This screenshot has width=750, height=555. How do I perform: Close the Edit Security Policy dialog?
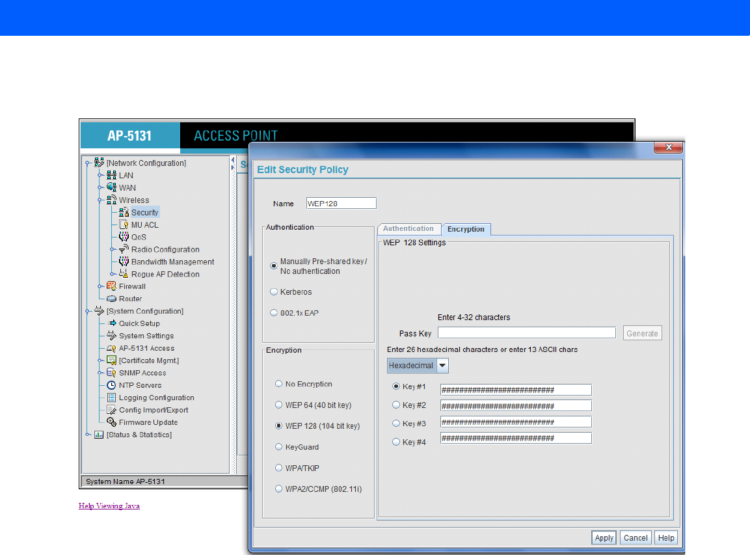(x=669, y=147)
